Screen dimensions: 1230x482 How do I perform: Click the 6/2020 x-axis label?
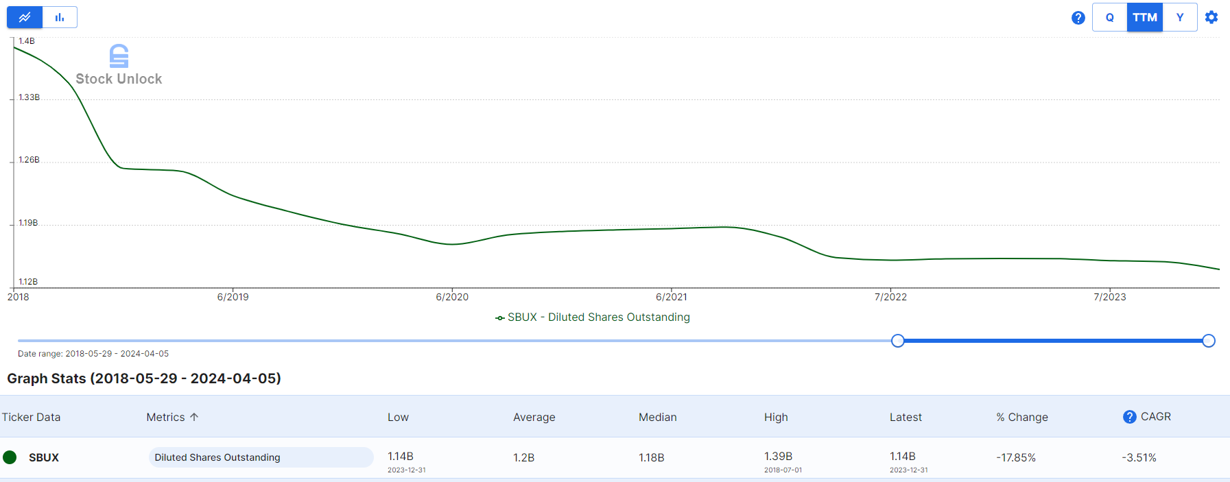(452, 297)
